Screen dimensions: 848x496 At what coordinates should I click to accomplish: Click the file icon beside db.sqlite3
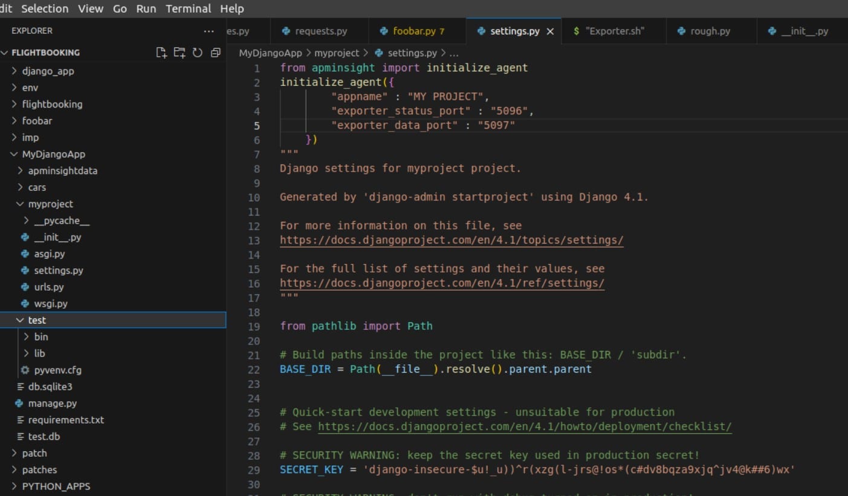tap(21, 387)
